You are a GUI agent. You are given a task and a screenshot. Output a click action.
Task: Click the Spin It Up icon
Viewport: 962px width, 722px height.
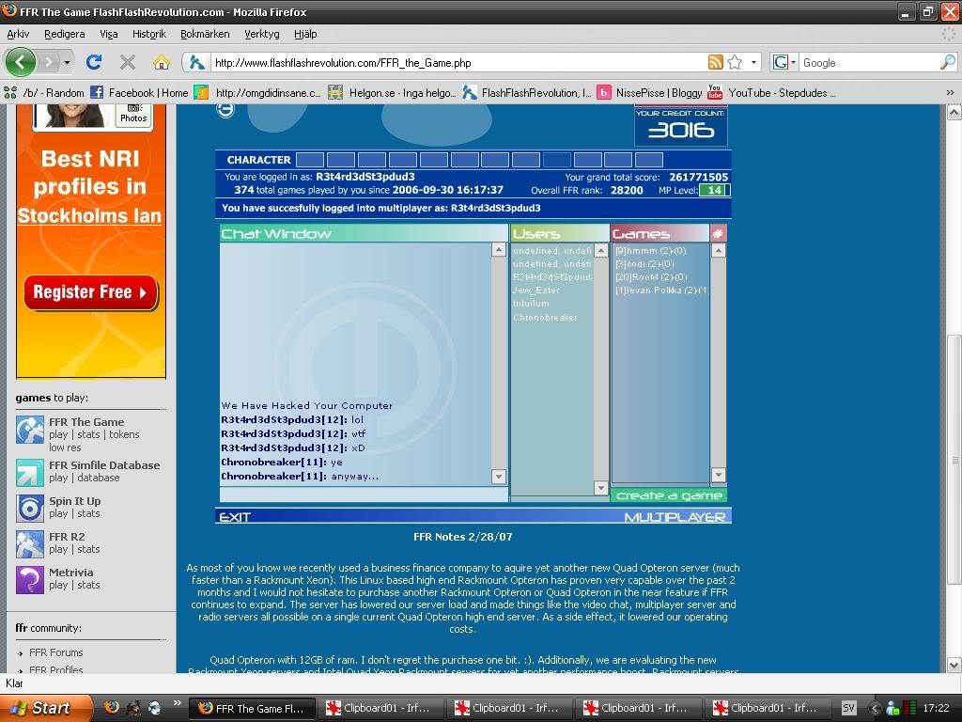[30, 508]
